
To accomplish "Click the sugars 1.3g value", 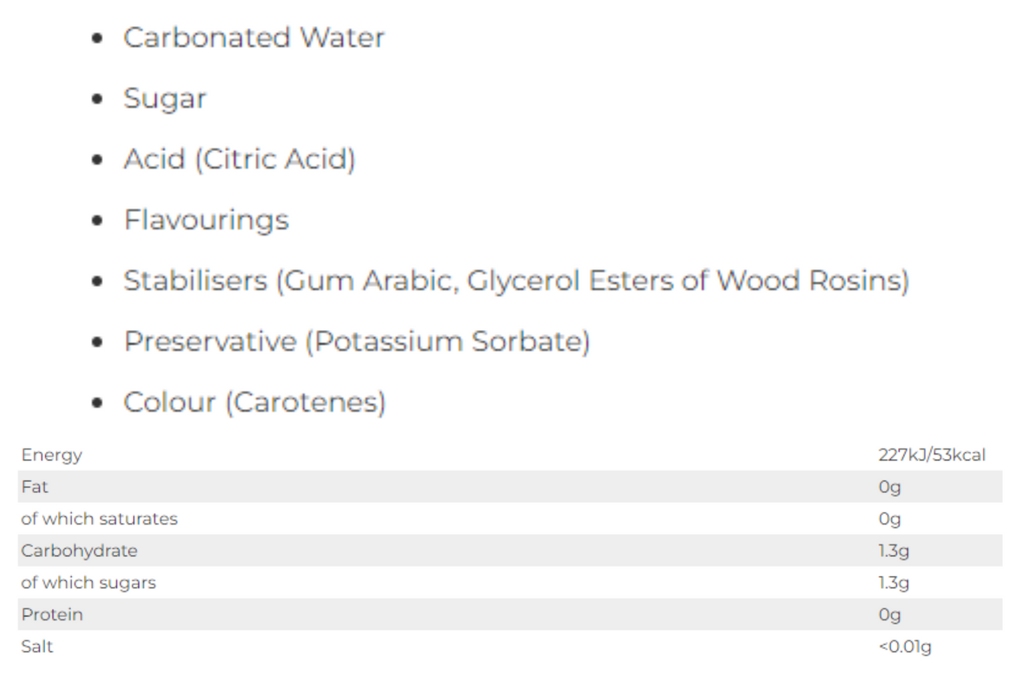I will (893, 583).
